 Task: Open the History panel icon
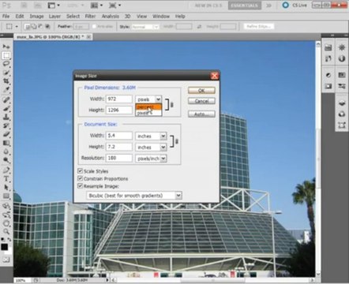328,58
